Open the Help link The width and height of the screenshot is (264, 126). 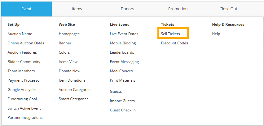point(216,34)
